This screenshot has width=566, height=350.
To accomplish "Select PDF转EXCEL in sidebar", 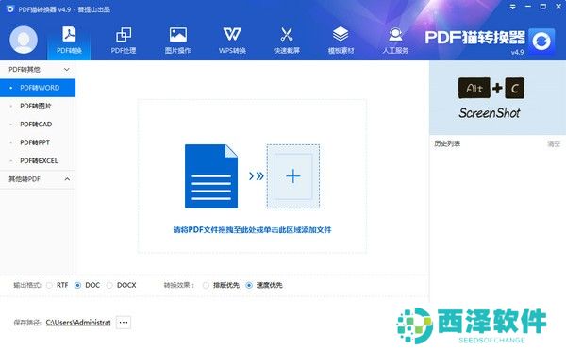I will pos(38,160).
